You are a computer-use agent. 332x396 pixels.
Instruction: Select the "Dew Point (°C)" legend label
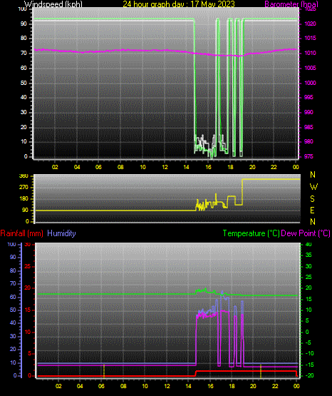pos(306,233)
